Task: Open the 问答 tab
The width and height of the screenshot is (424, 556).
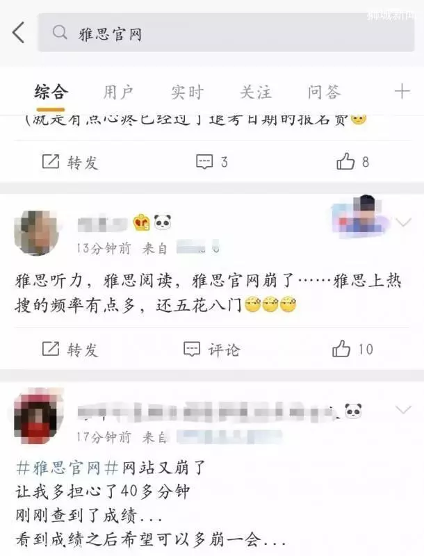Action: 324,92
